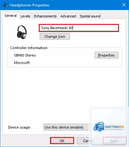The height and width of the screenshot is (147, 129).
Task: Select the SBH60 Stereo controller label
Action: pos(25,55)
